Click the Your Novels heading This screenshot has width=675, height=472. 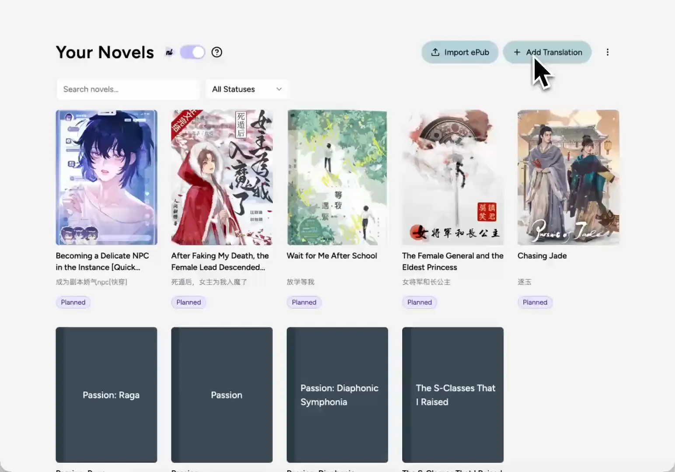point(105,52)
